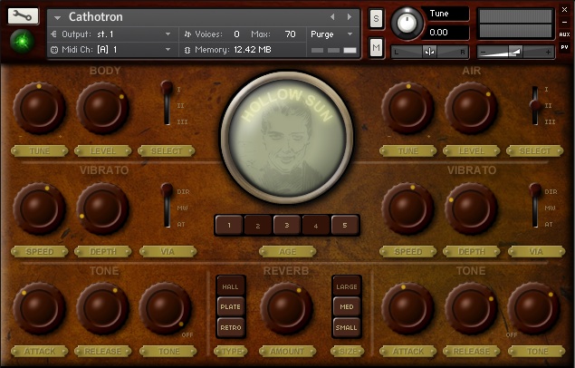Click the output level meter display
This screenshot has width=575, height=368.
tap(515, 24)
